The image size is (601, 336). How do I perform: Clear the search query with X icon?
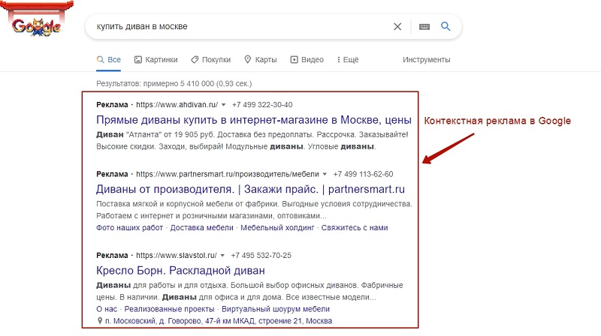pos(397,26)
